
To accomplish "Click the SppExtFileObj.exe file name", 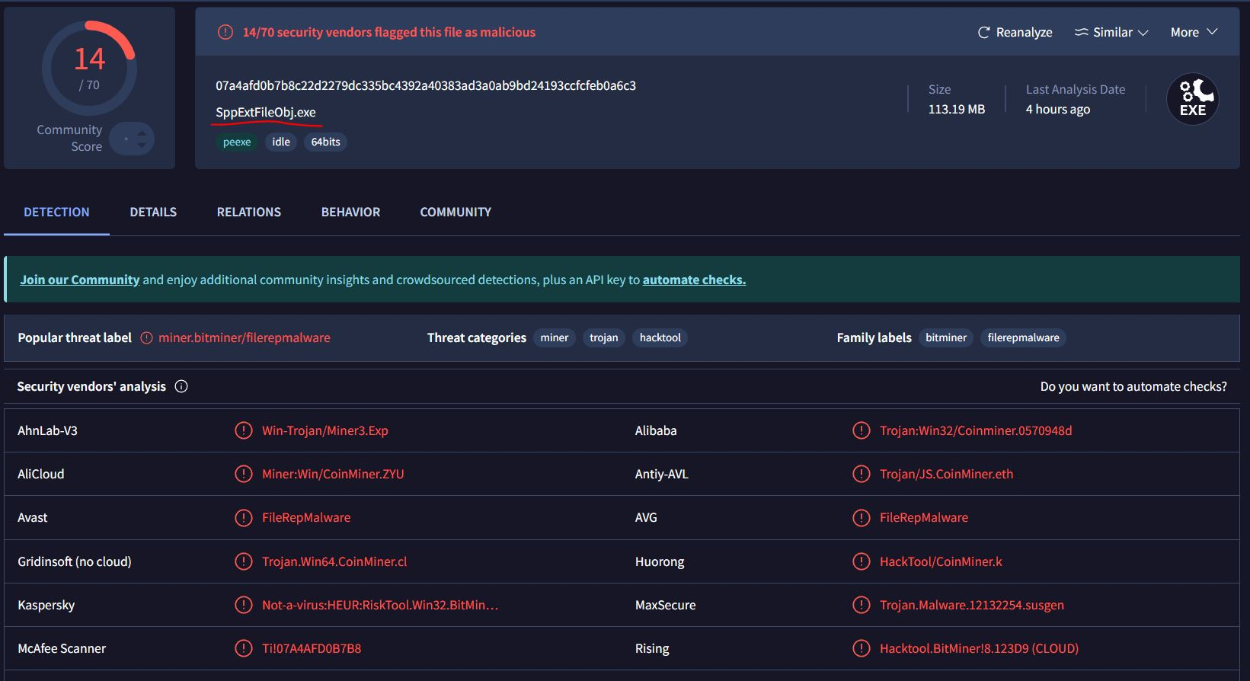I will (266, 112).
